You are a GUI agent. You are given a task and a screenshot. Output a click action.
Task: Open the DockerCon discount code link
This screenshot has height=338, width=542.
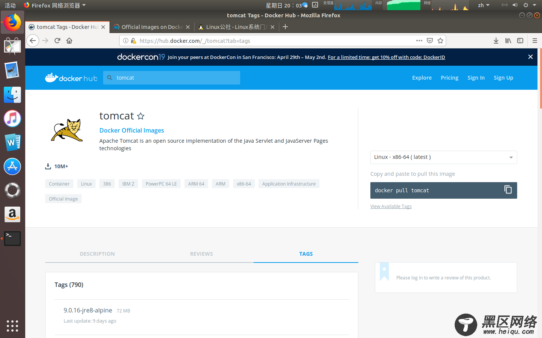click(386, 57)
